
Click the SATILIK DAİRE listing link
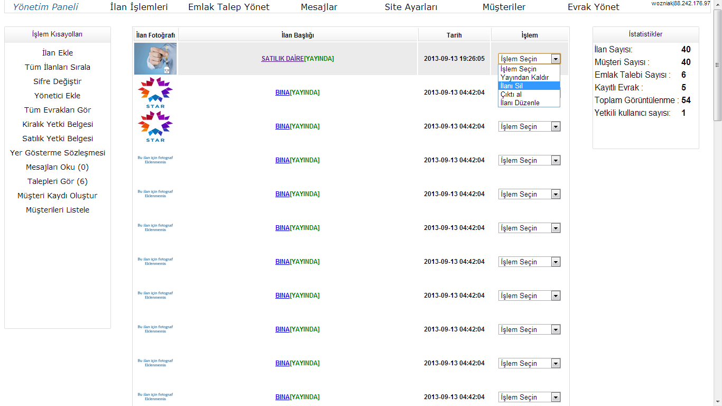pos(282,59)
